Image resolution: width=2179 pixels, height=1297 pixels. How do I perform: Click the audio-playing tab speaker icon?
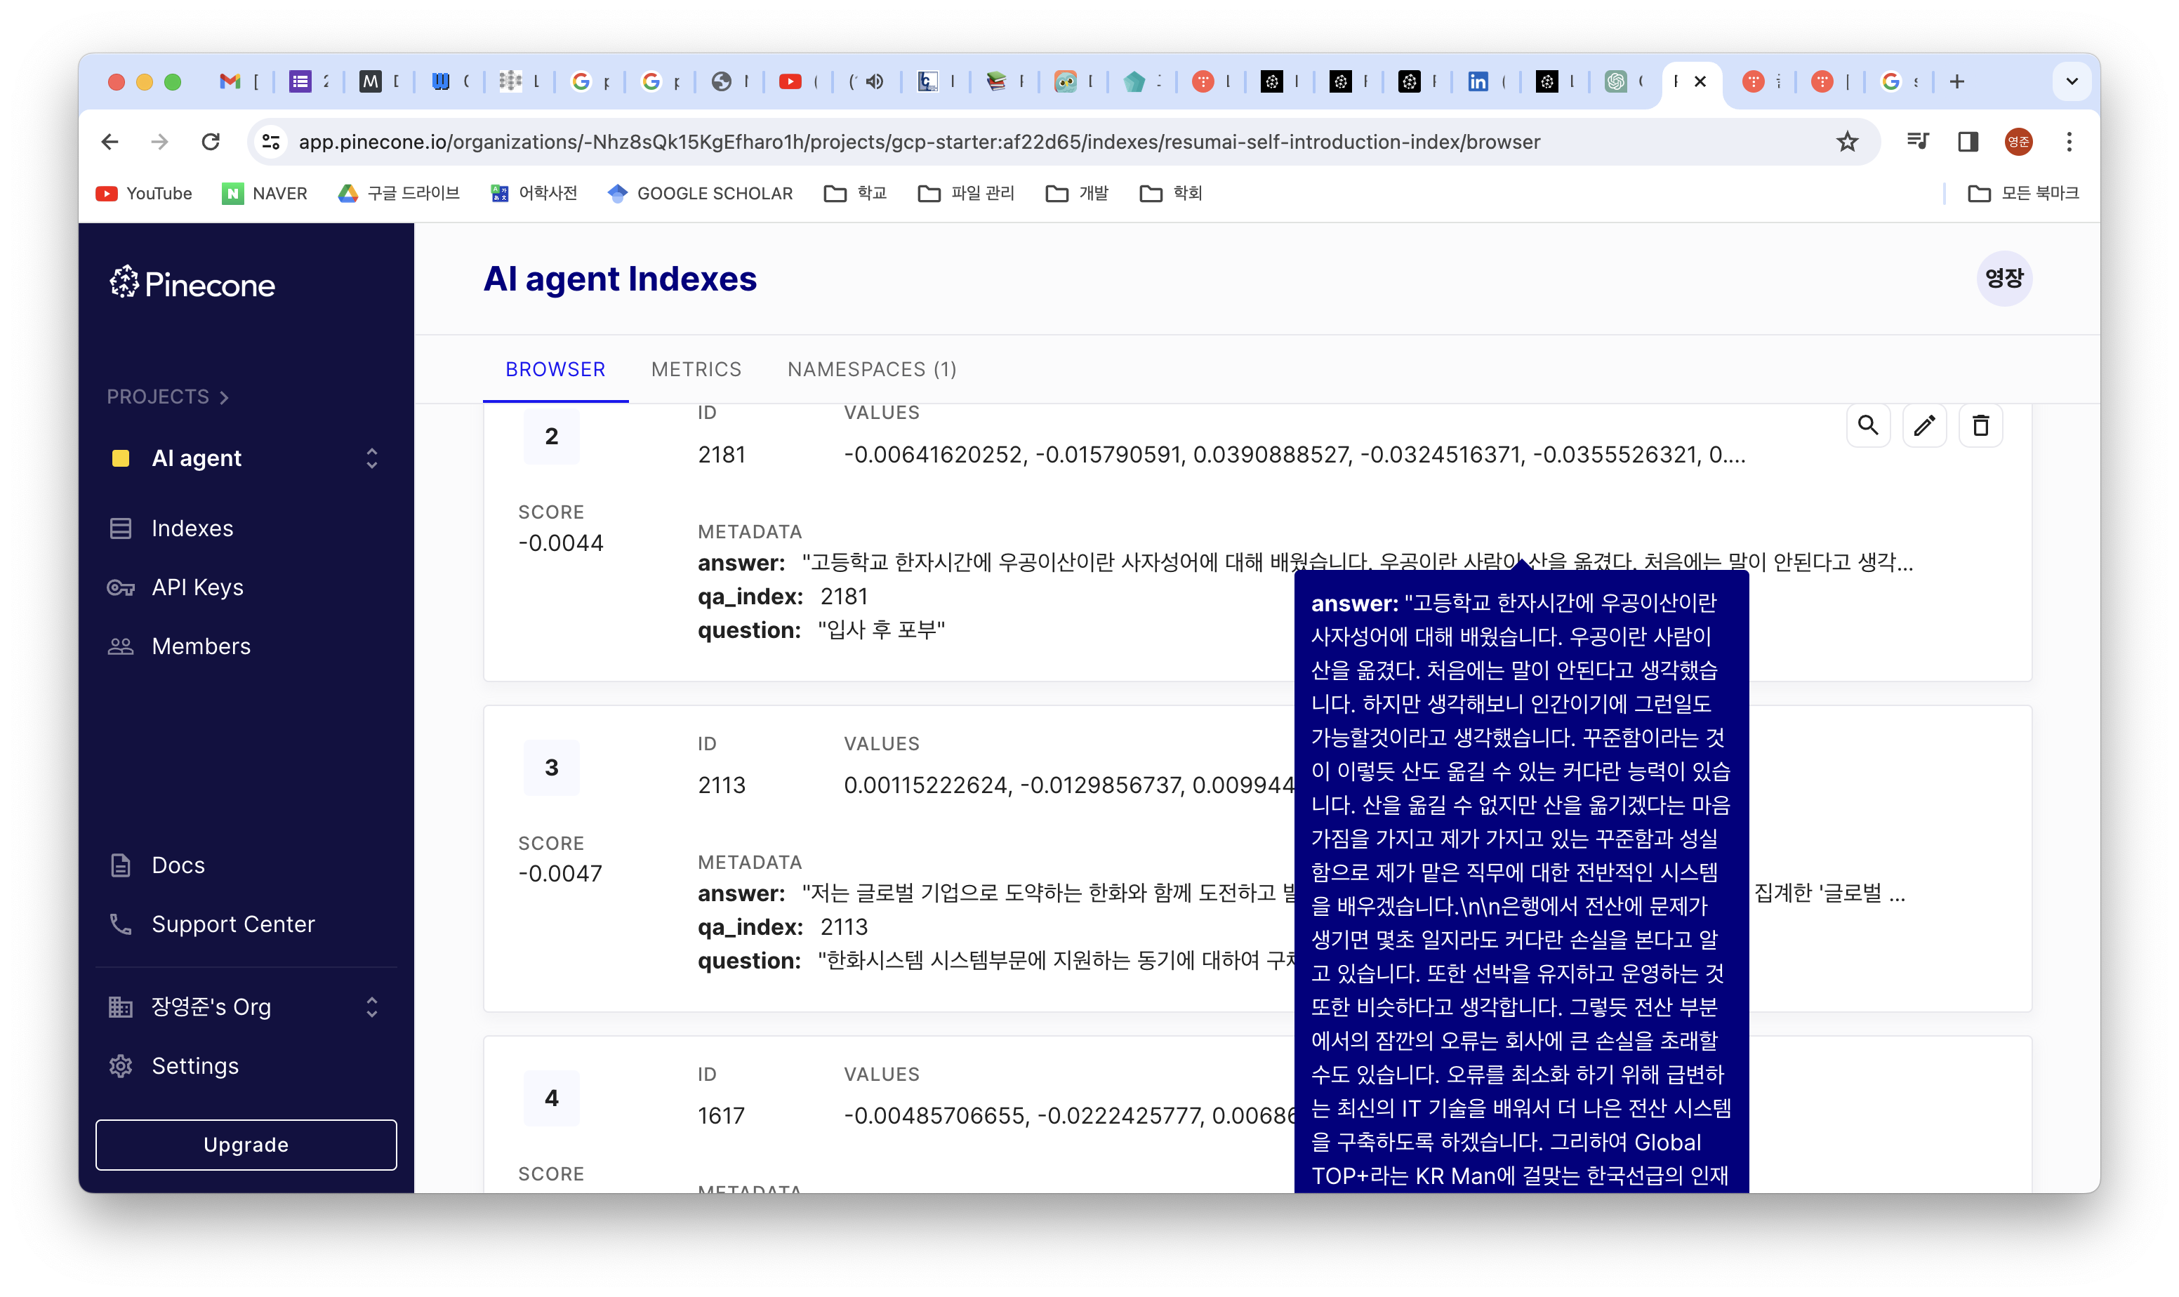coord(874,81)
